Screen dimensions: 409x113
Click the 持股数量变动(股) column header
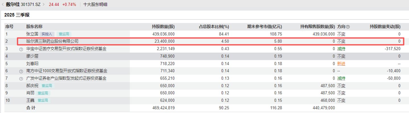coord(385,27)
